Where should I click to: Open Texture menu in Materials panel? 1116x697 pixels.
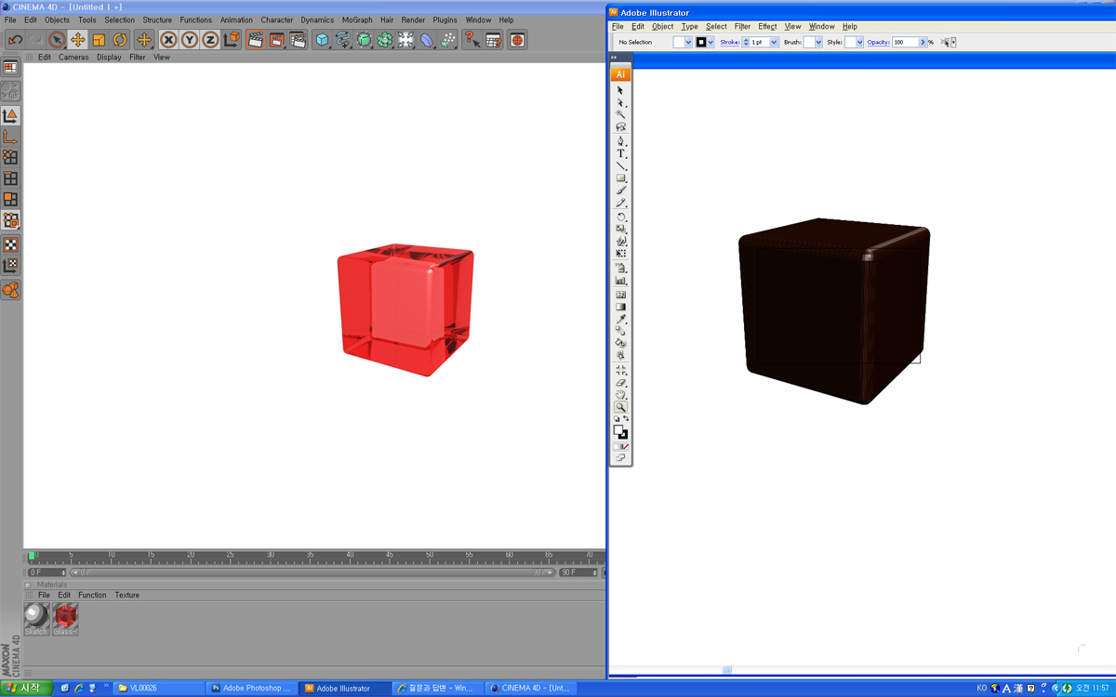[126, 595]
